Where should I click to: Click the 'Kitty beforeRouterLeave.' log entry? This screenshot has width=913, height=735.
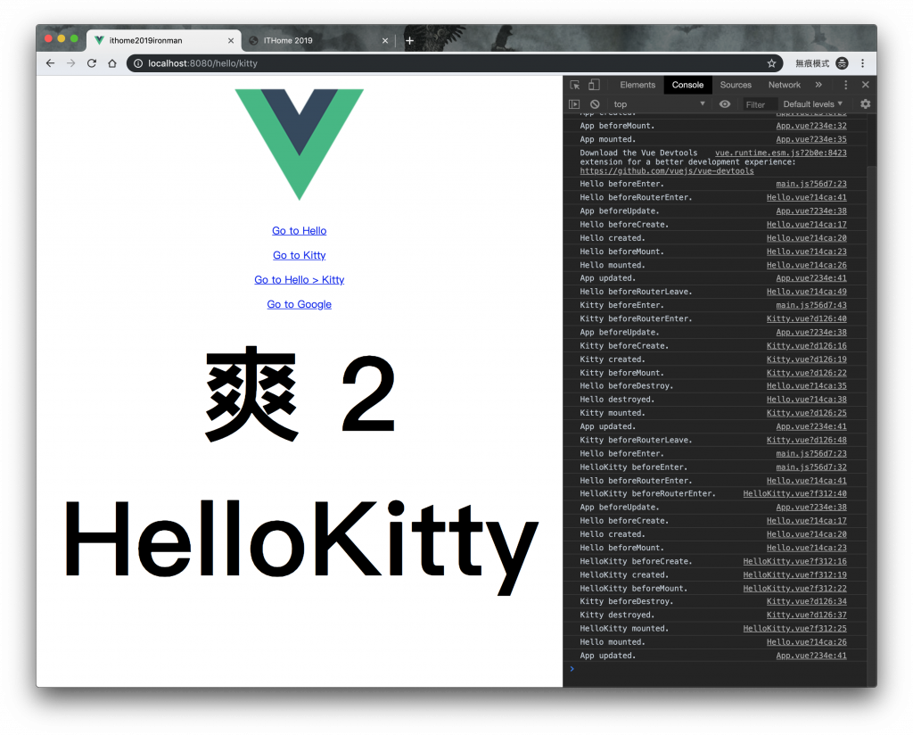click(636, 441)
